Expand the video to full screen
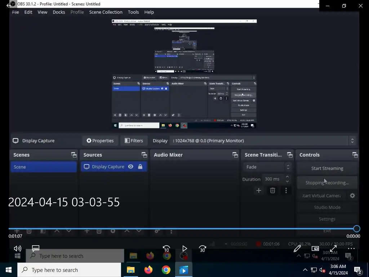 [x=333, y=249]
